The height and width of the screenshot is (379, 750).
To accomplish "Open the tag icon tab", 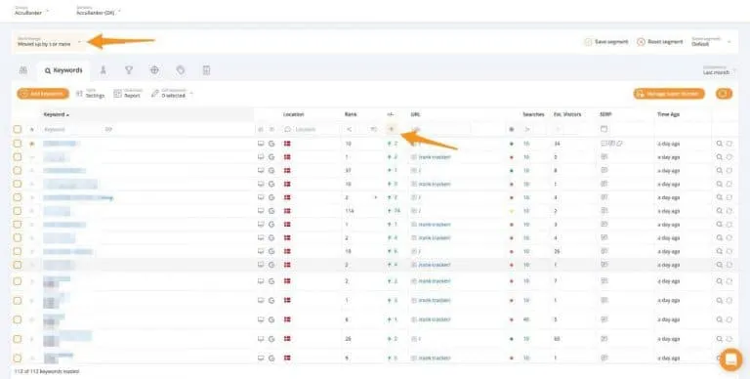I will [181, 70].
